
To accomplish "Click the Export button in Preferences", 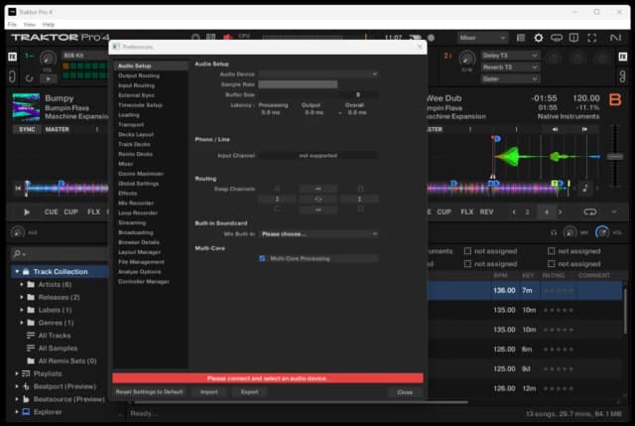I will (249, 392).
